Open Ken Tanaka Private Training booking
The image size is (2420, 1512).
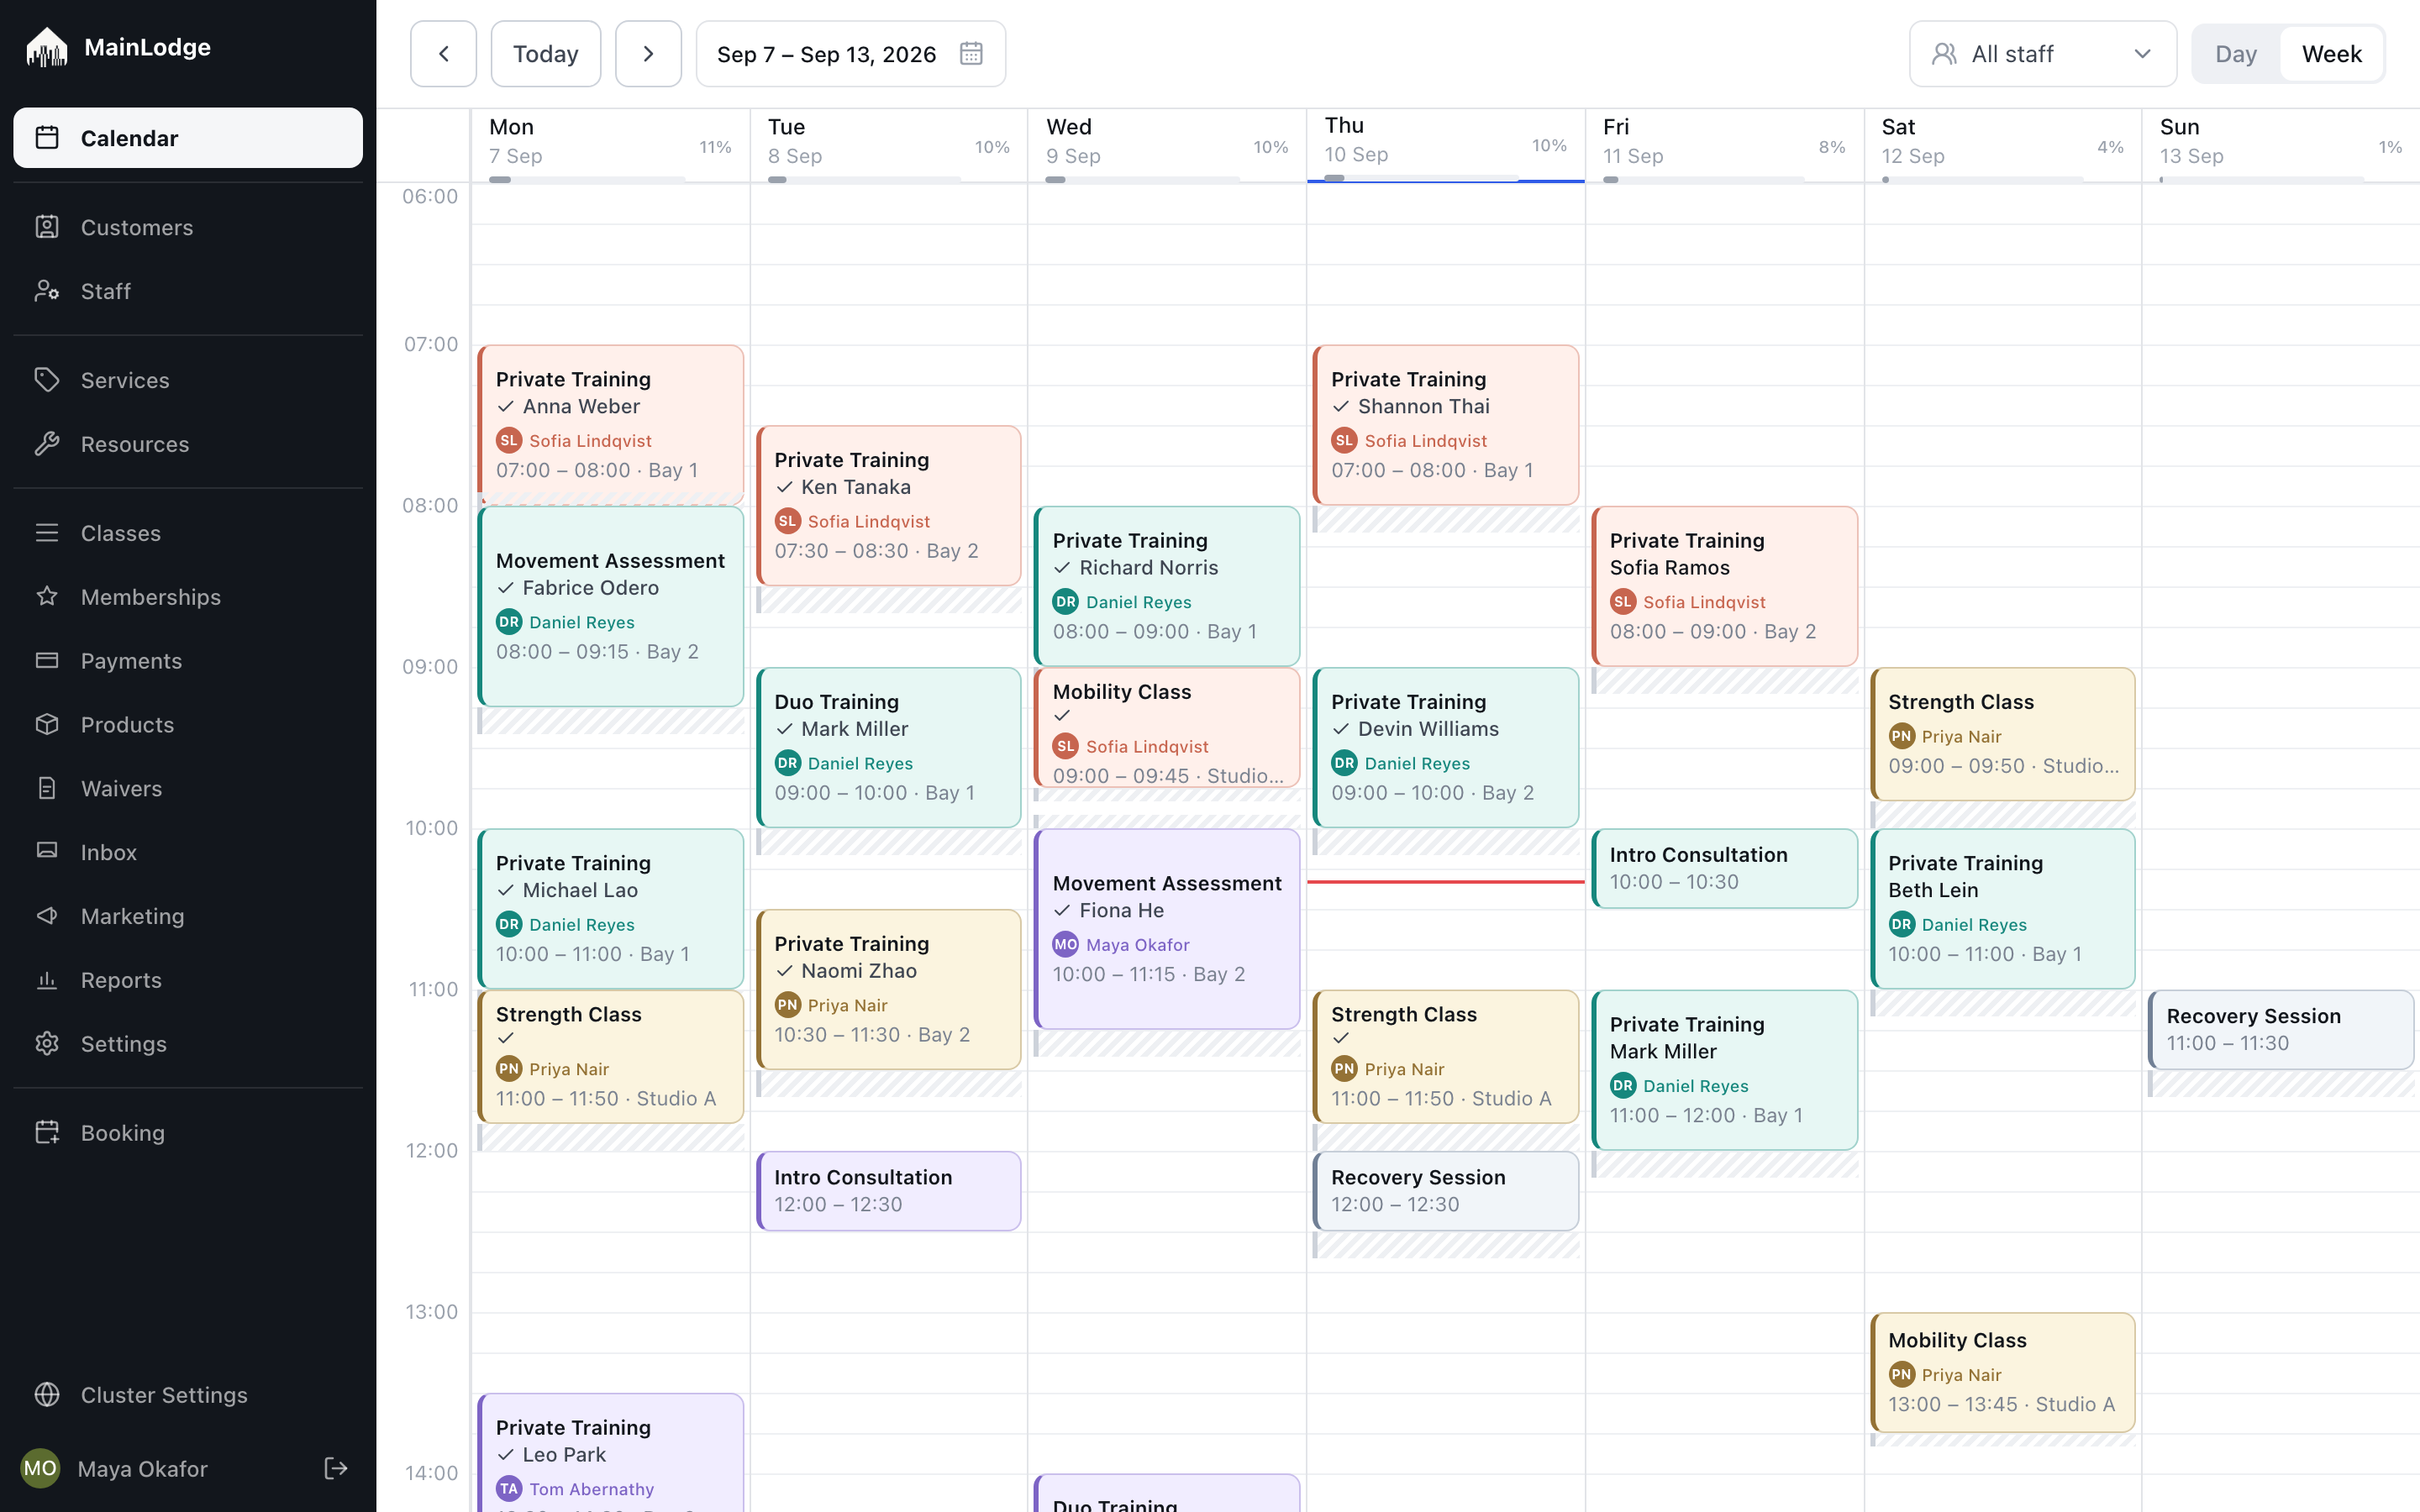pyautogui.click(x=889, y=505)
